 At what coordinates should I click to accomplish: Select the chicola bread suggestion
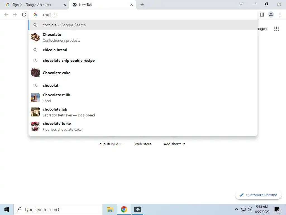click(143, 50)
